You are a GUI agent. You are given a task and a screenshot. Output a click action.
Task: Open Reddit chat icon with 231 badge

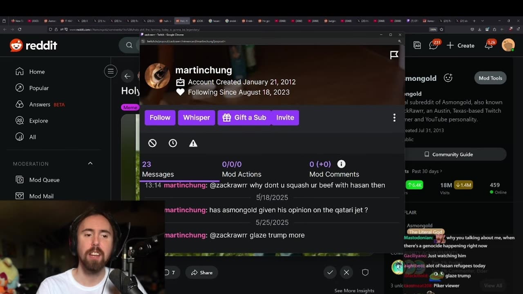click(x=434, y=45)
